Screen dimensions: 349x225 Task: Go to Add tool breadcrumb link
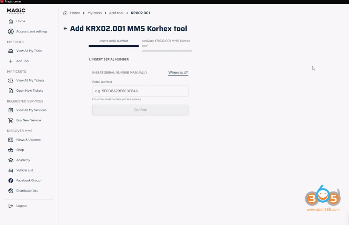tap(116, 13)
